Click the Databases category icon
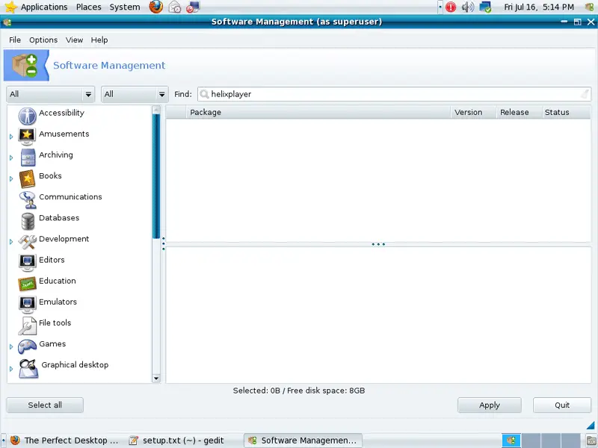 coord(28,221)
